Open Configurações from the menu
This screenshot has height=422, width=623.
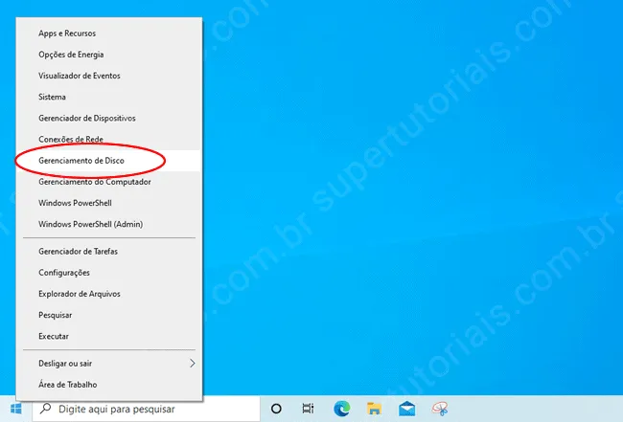pyautogui.click(x=109, y=273)
